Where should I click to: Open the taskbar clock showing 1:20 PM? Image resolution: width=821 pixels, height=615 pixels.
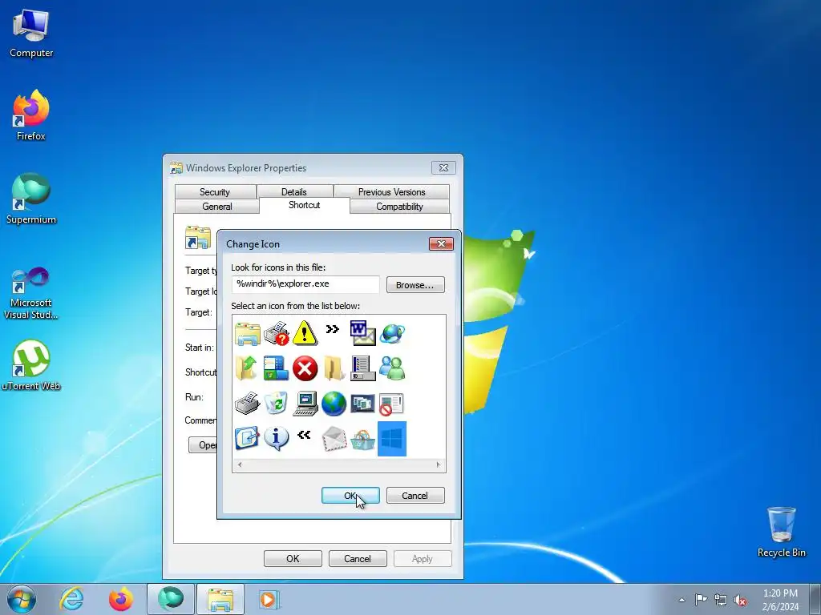click(x=781, y=600)
